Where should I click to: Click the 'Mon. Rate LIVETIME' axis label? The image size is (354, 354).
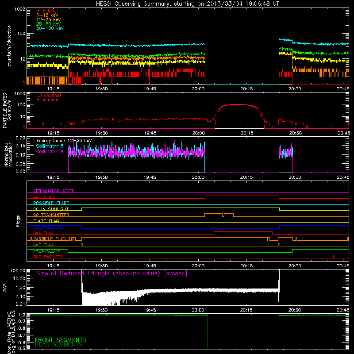(x=9, y=333)
